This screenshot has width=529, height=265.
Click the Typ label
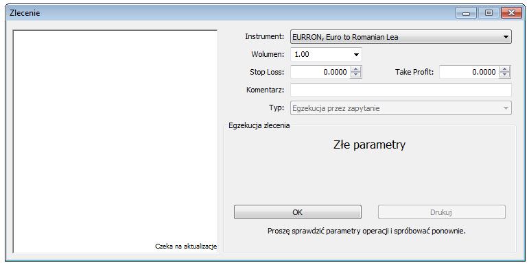pyautogui.click(x=277, y=108)
